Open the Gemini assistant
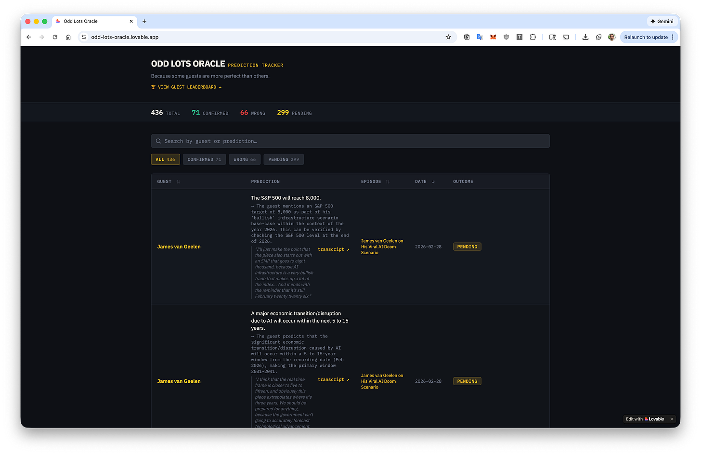701x455 pixels. (x=662, y=21)
